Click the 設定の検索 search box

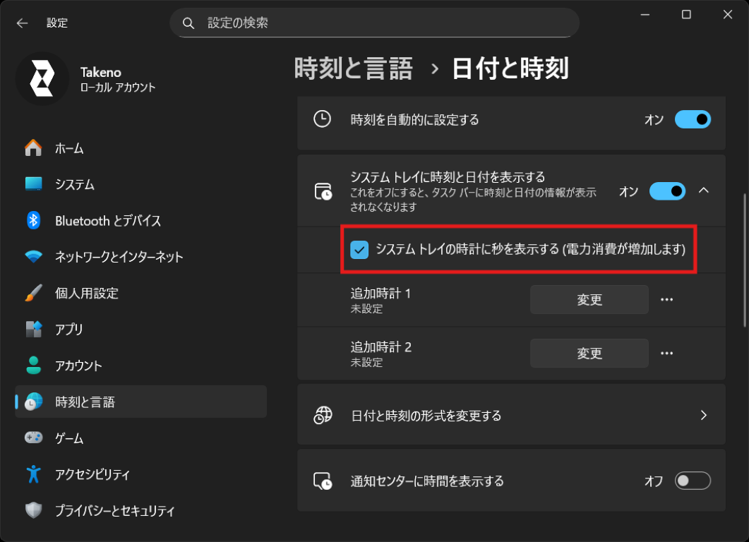[x=375, y=22]
